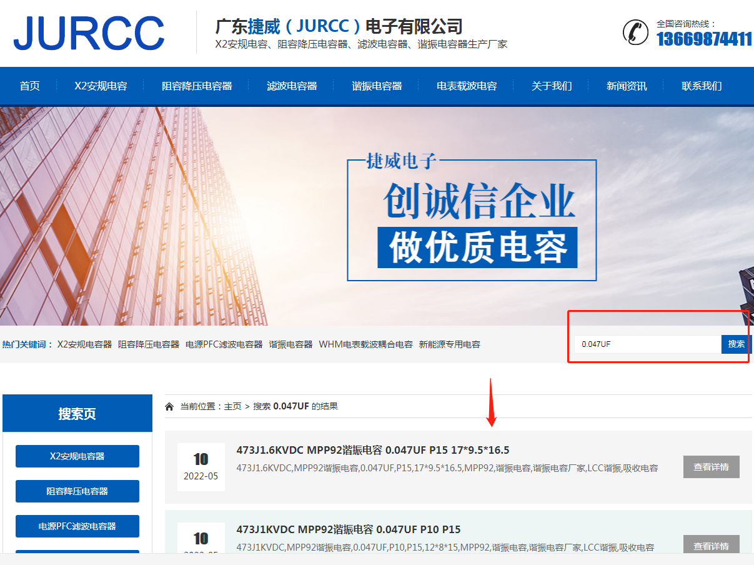Go to 滤波电容器 in navigation bar
The height and width of the screenshot is (565, 754).
(x=292, y=86)
